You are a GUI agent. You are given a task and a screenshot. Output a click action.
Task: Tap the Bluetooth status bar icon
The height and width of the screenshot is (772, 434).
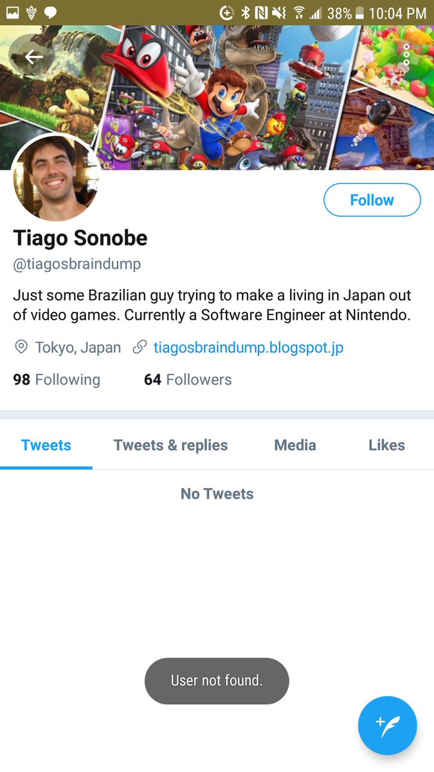coord(245,12)
